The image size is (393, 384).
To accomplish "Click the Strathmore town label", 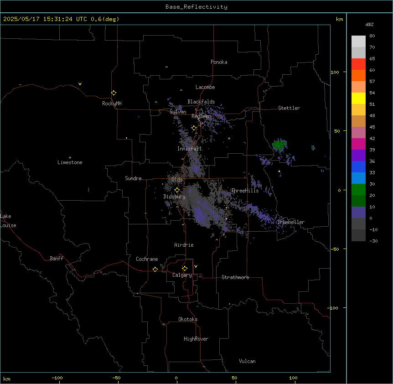I will pos(235,277).
